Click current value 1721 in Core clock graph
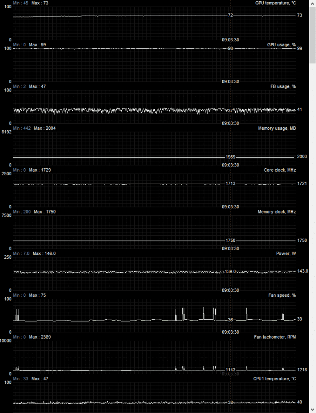The width and height of the screenshot is (316, 413). pyautogui.click(x=302, y=183)
